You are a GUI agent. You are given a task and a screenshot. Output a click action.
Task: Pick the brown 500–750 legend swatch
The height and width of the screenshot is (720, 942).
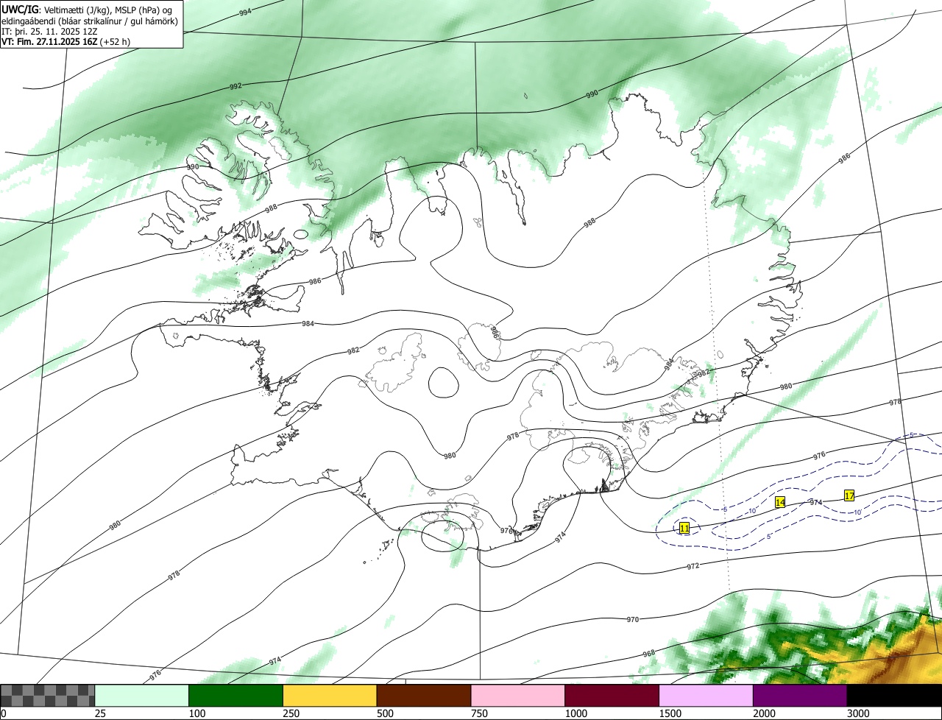[x=424, y=696]
